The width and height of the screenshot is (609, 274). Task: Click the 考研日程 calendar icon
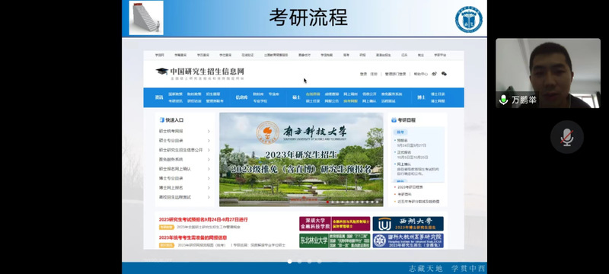(x=394, y=120)
